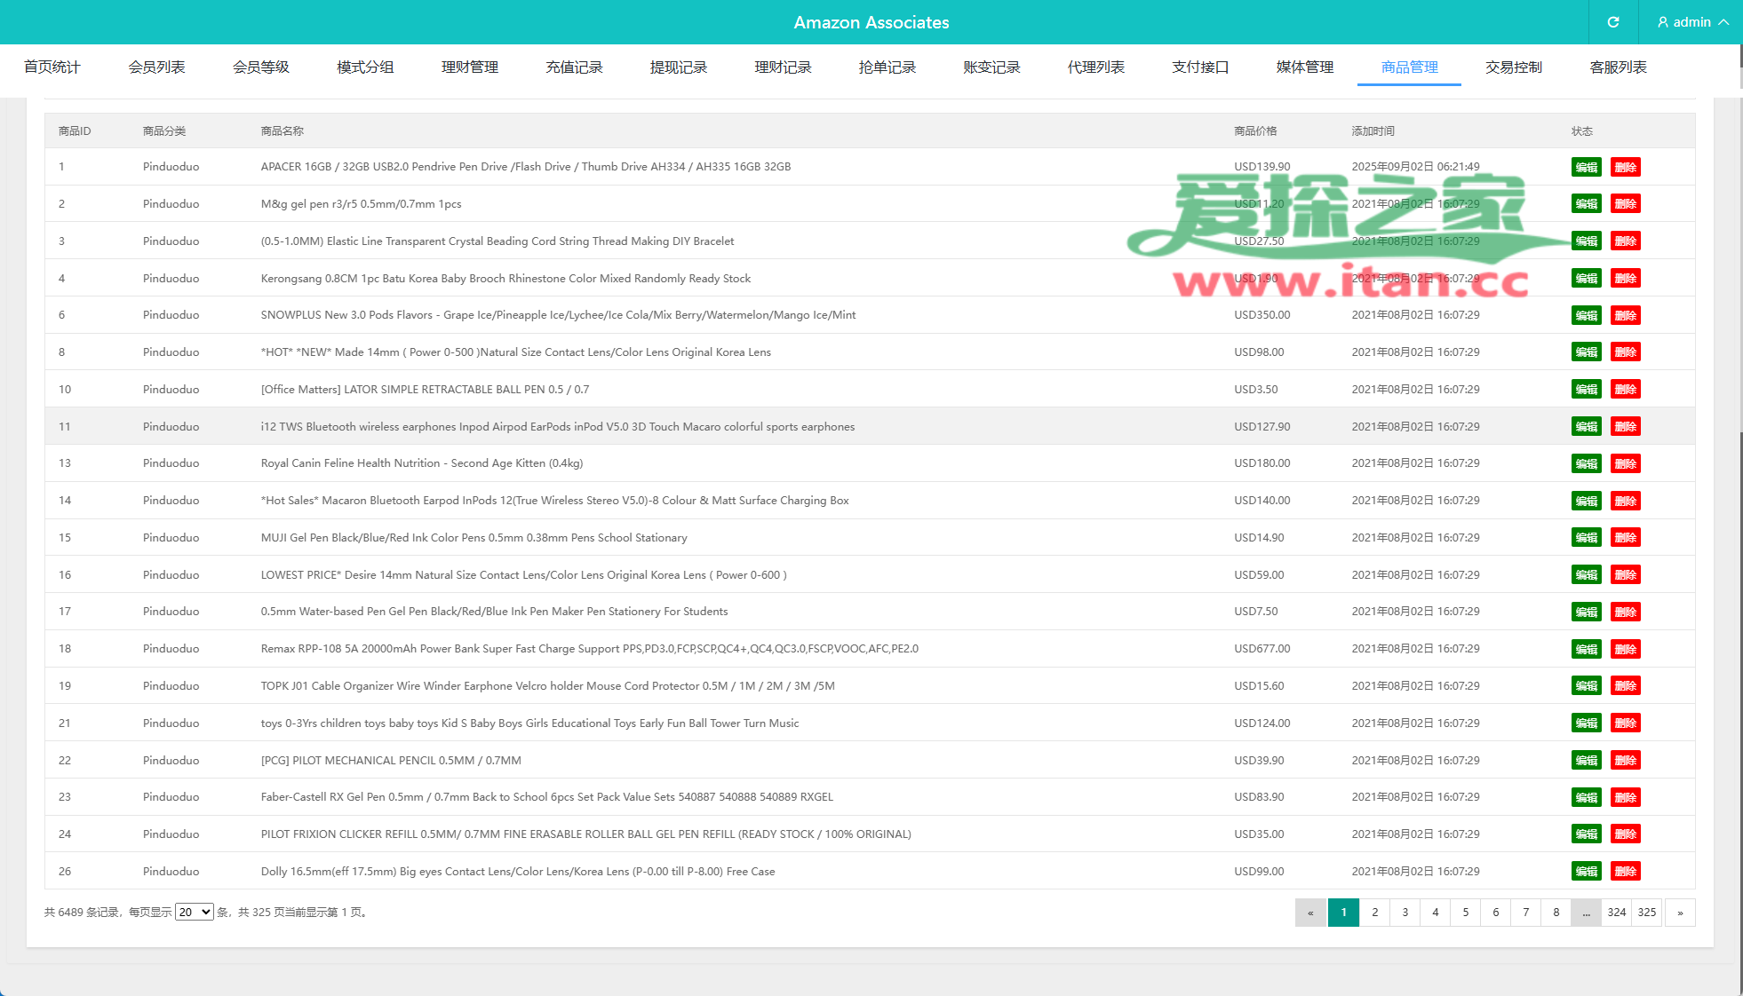Go to last page 325
1743x996 pixels.
[1647, 913]
